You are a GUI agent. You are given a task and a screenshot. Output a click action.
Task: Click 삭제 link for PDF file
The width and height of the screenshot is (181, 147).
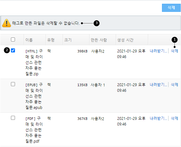click(x=174, y=118)
